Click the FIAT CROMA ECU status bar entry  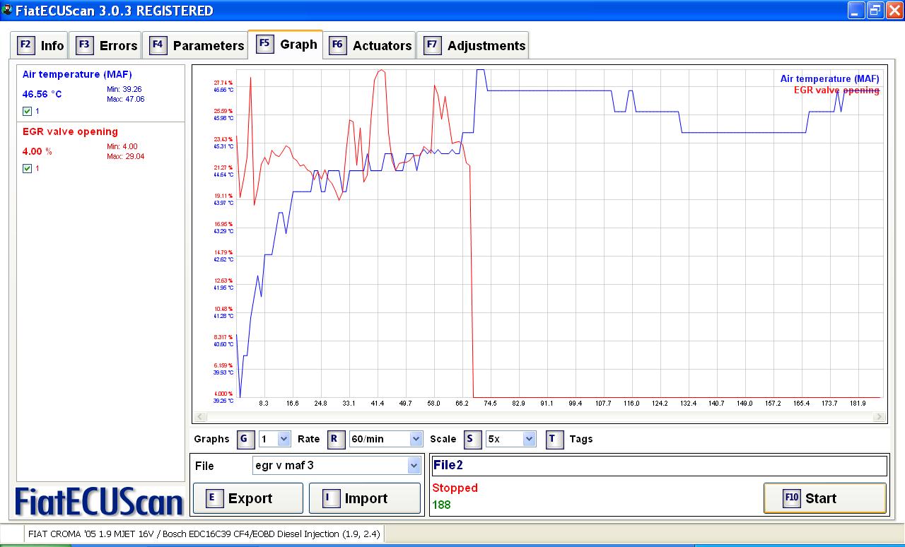204,534
